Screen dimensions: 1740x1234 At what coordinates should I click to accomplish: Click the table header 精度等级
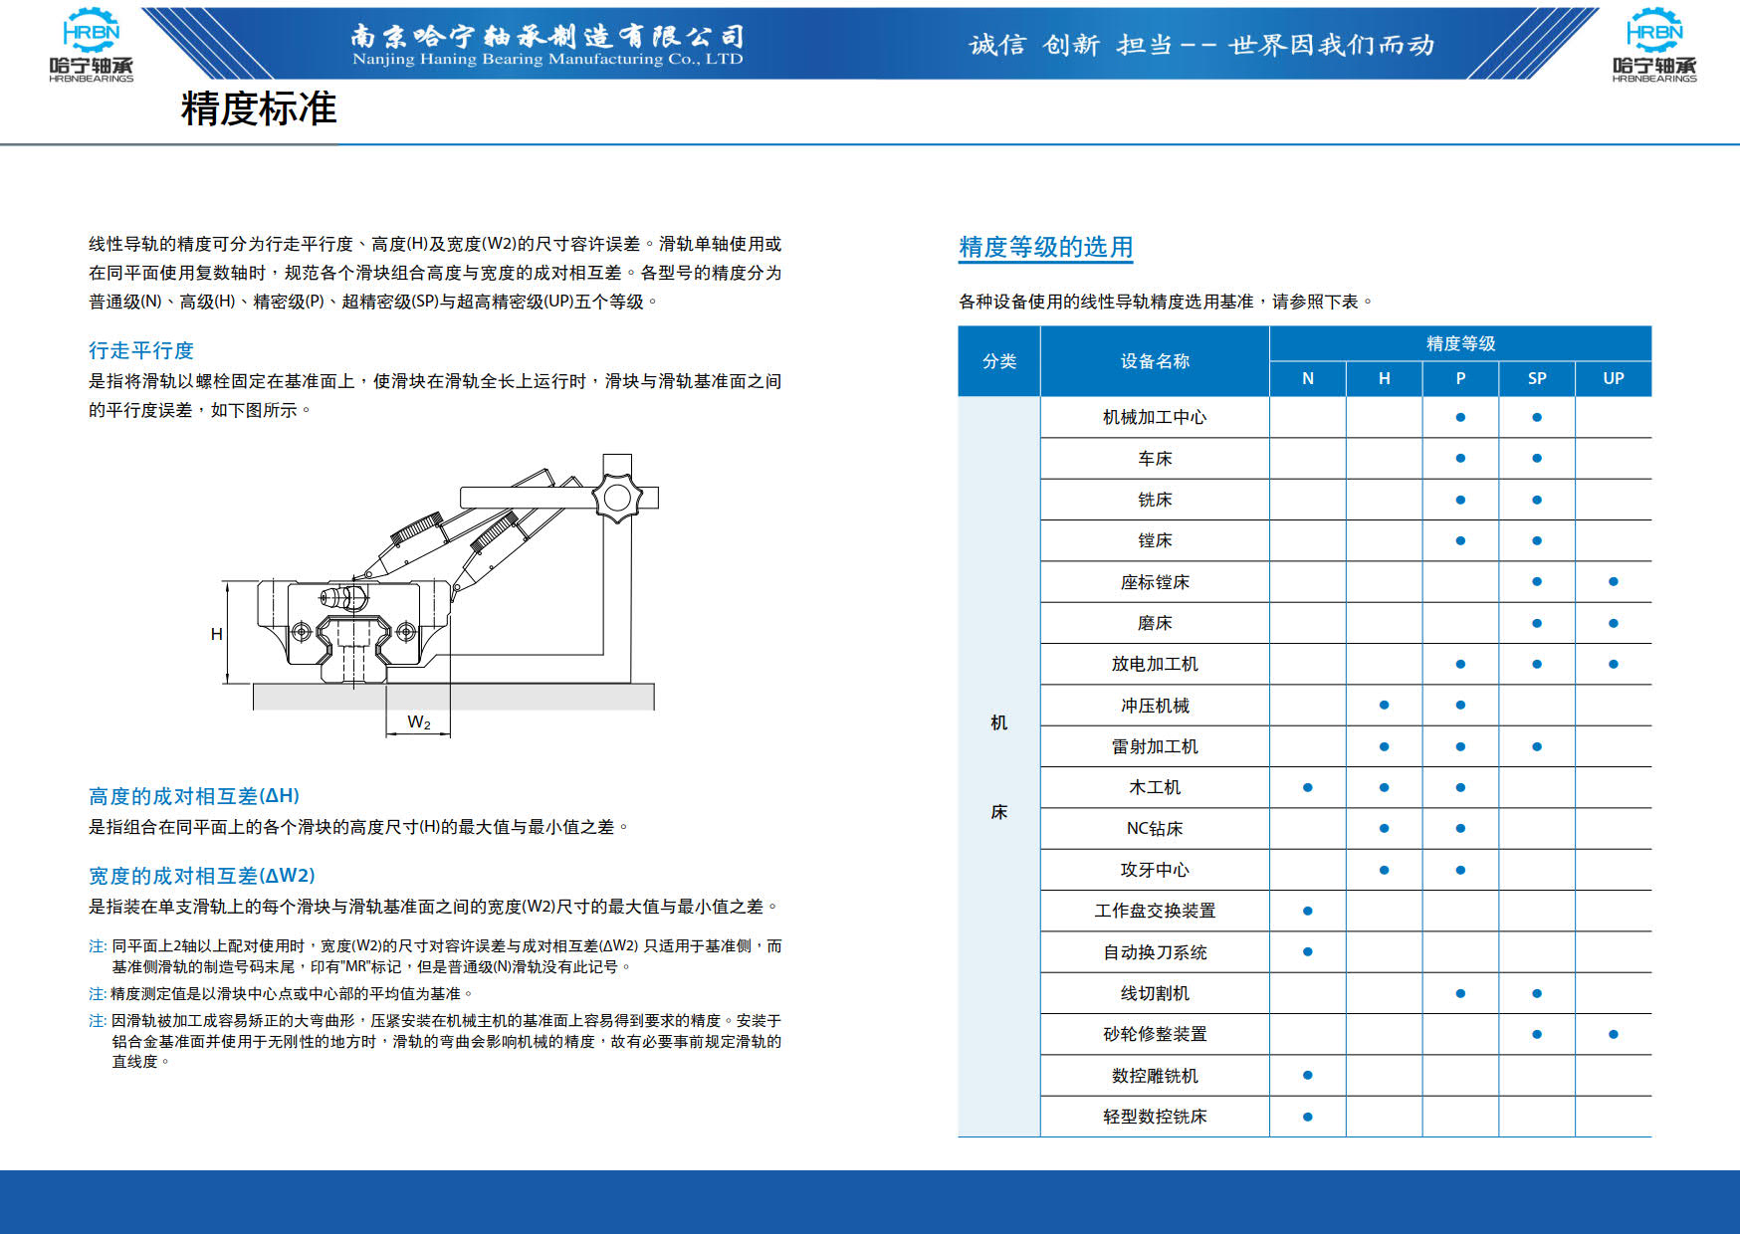point(1460,343)
